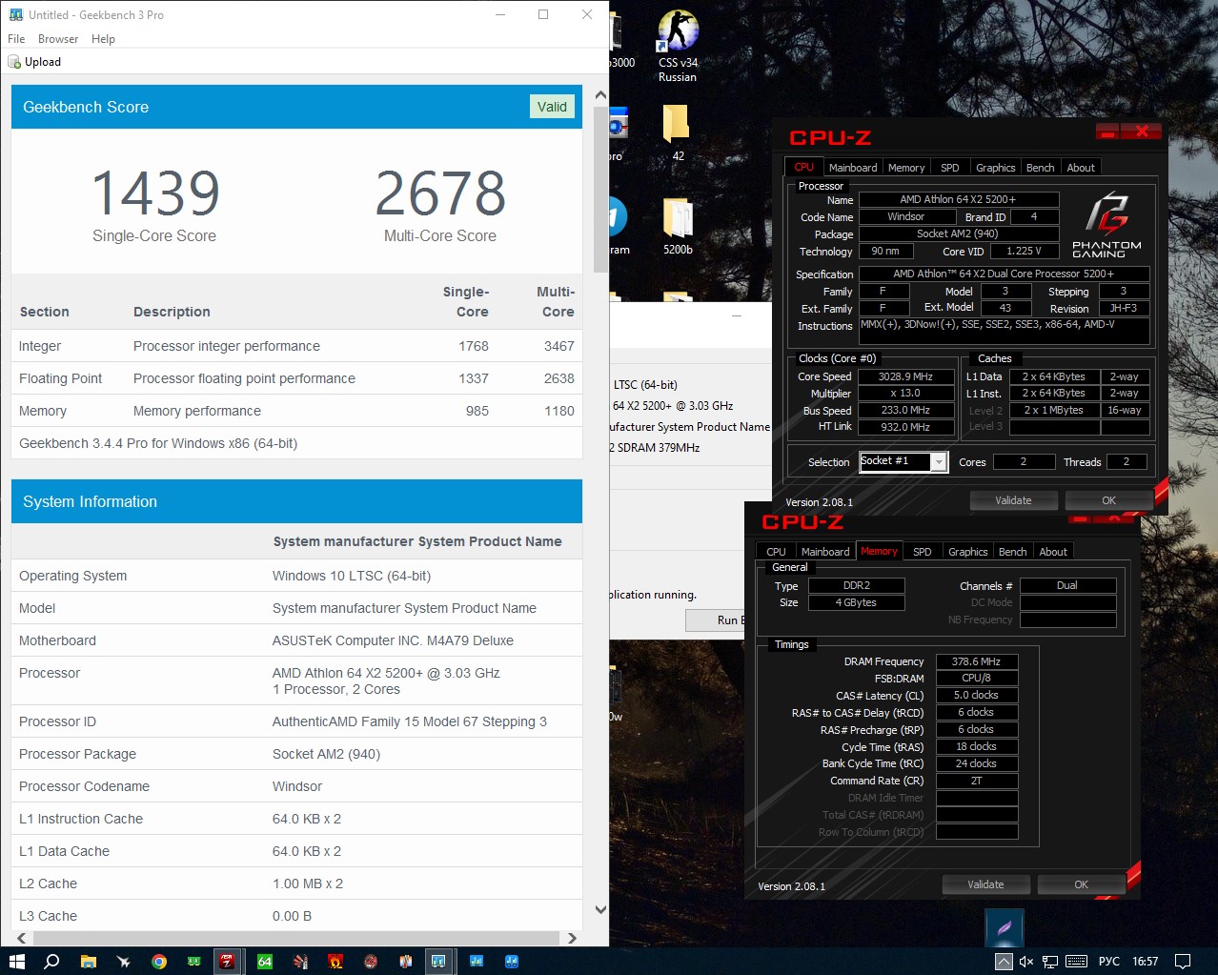The height and width of the screenshot is (975, 1218).
Task: Click the muted volume tray icon
Action: point(1026,961)
